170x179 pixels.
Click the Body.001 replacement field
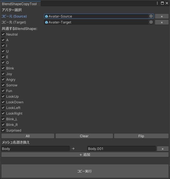click(121, 149)
